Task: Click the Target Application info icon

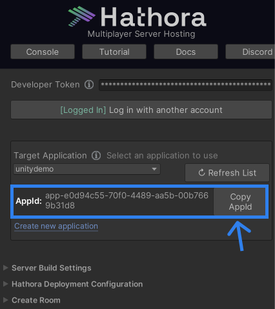Action: pos(96,155)
